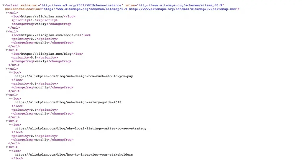Click the web-design-how-much-should-you-pay URL text
The height and width of the screenshot is (160, 302).
point(74,76)
